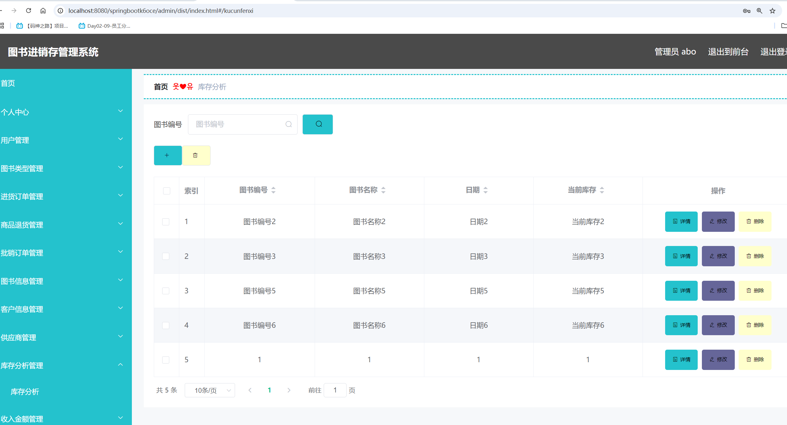Image resolution: width=787 pixels, height=425 pixels.
Task: Click the plus add-record button
Action: point(168,156)
